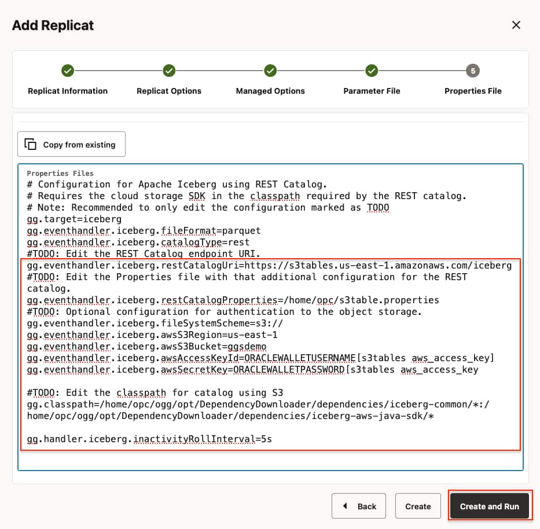Viewport: 540px width, 529px height.
Task: Click the left arrow icon on Back
Action: 345,506
